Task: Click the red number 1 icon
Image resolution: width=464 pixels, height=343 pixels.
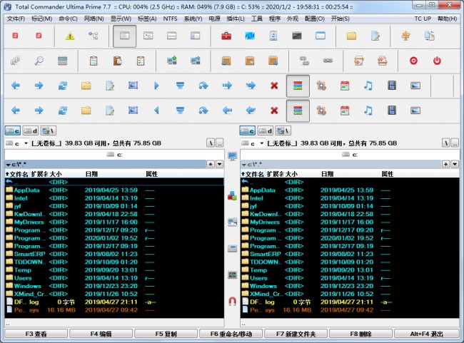Action: click(x=15, y=36)
